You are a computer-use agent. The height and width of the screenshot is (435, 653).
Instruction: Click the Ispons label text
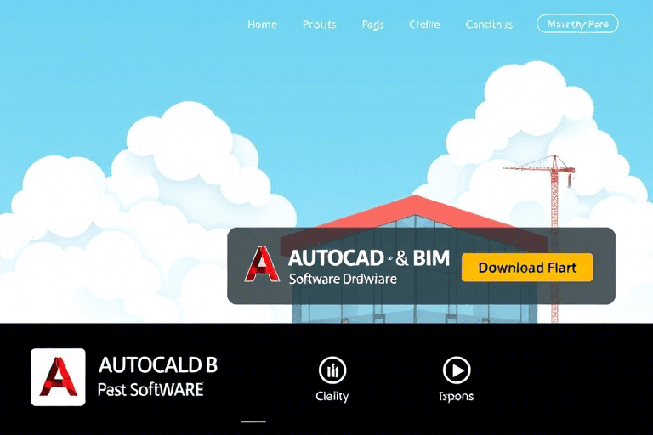[456, 396]
